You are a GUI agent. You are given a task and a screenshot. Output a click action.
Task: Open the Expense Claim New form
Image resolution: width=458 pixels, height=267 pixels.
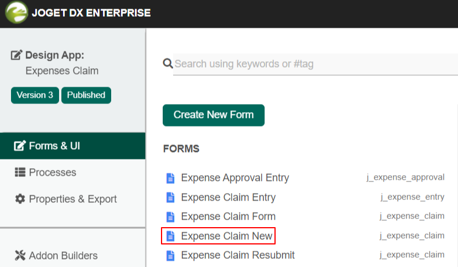(x=226, y=236)
